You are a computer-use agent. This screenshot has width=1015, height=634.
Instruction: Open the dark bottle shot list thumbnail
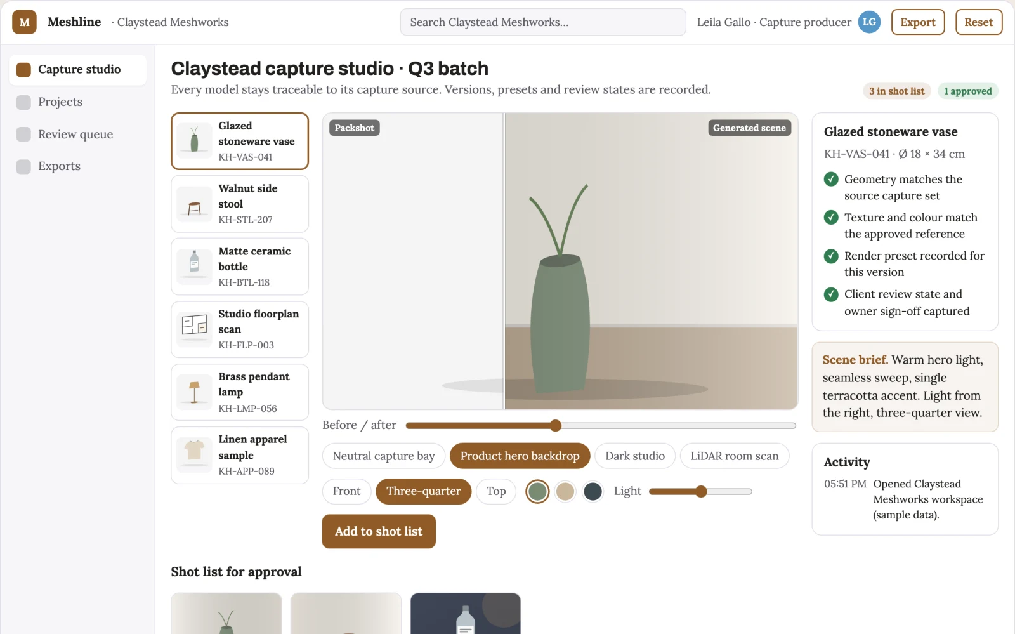pyautogui.click(x=466, y=614)
